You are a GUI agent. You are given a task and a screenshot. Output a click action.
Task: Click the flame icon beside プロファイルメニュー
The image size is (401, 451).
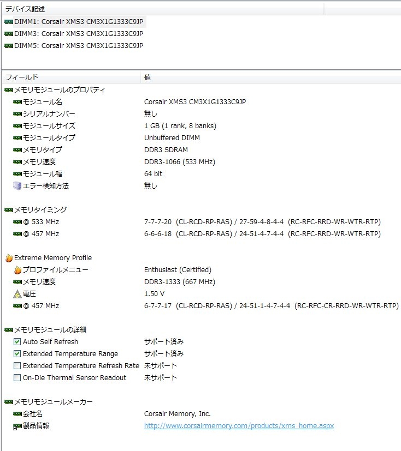tap(17, 270)
